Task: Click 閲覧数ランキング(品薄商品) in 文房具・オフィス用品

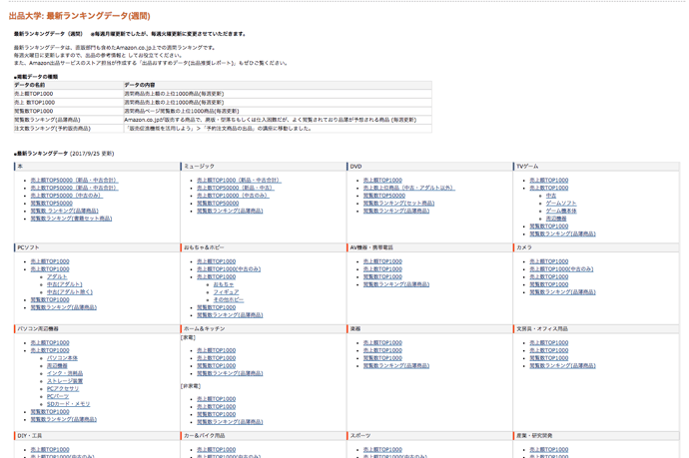Action: point(562,366)
